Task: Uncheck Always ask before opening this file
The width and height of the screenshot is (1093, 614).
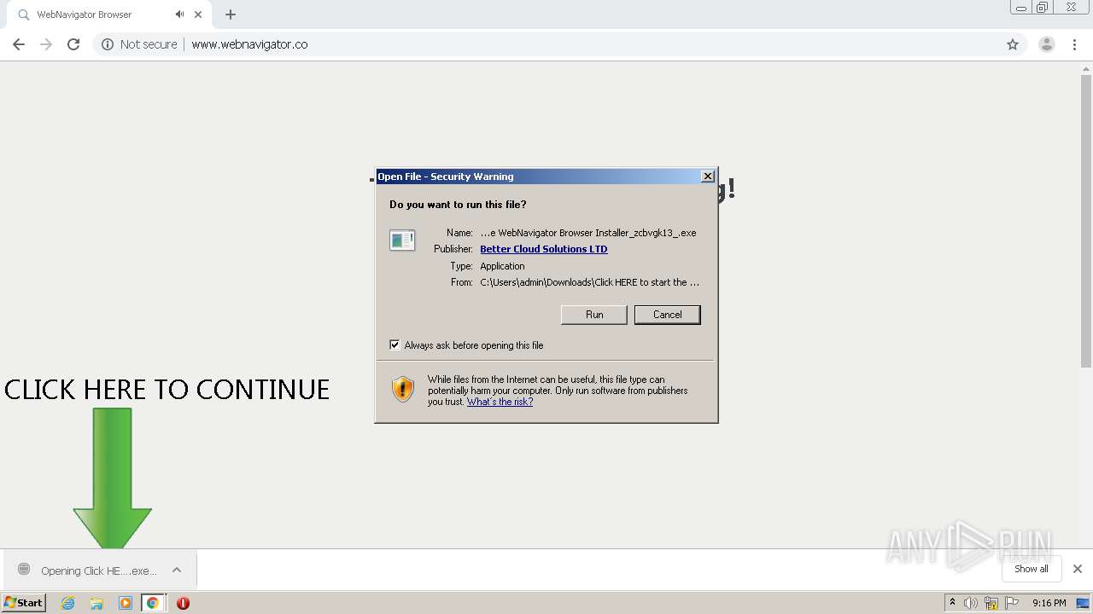Action: coord(395,345)
